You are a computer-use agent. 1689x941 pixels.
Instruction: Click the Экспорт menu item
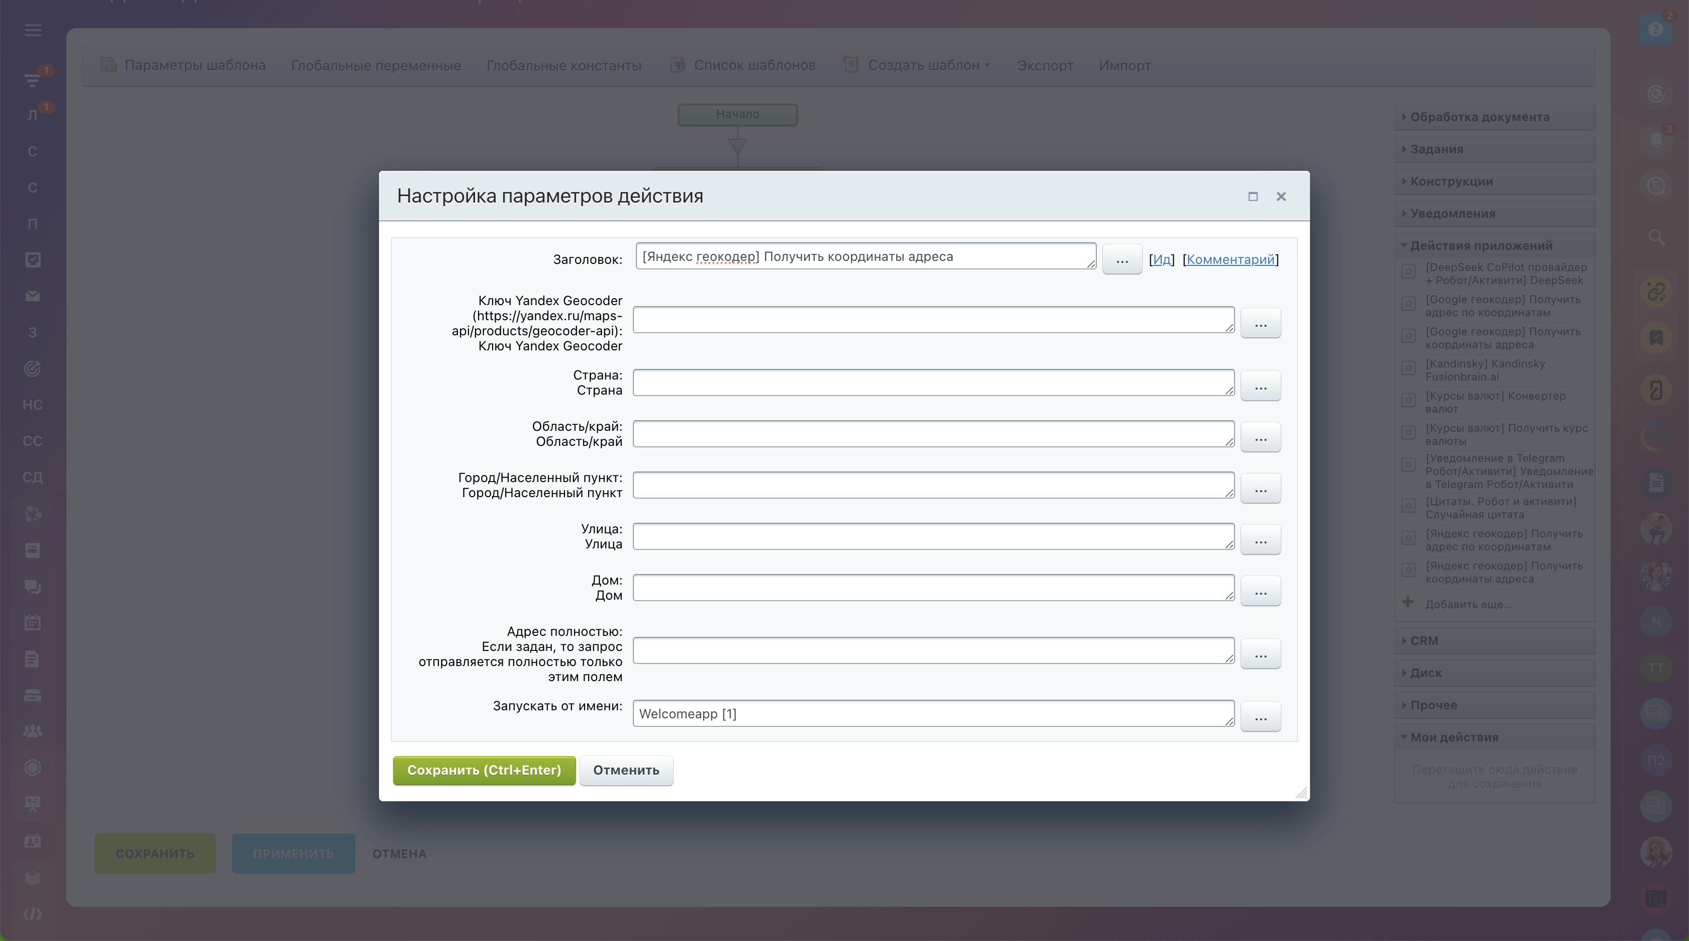point(1045,65)
